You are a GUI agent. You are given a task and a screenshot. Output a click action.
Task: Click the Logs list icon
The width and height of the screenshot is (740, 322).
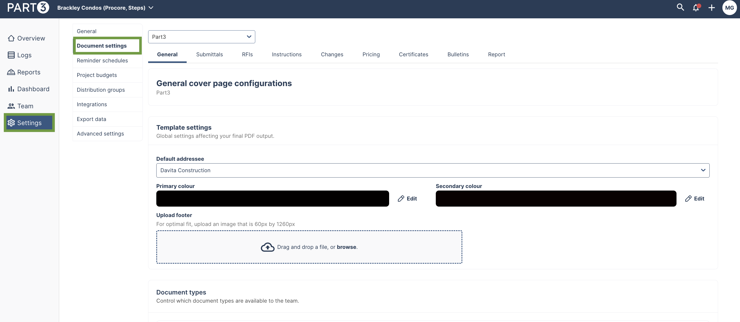(x=11, y=55)
